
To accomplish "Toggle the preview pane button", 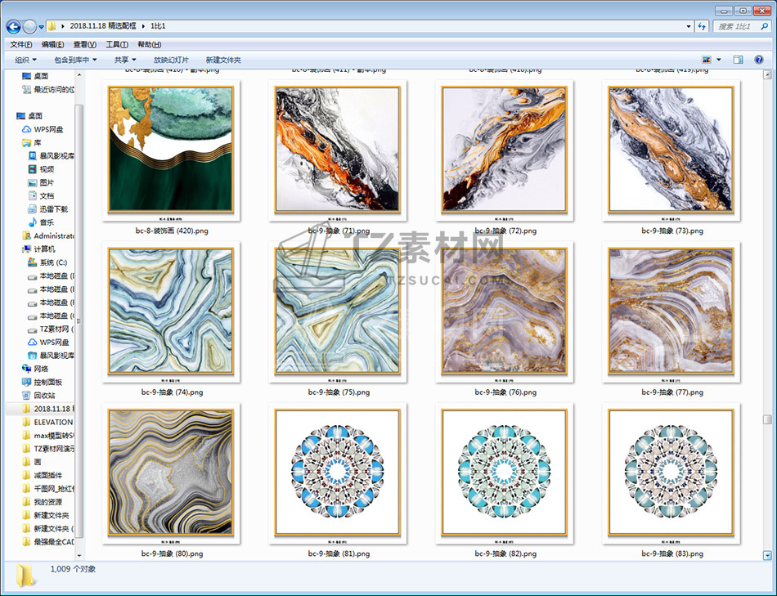I will click(738, 60).
